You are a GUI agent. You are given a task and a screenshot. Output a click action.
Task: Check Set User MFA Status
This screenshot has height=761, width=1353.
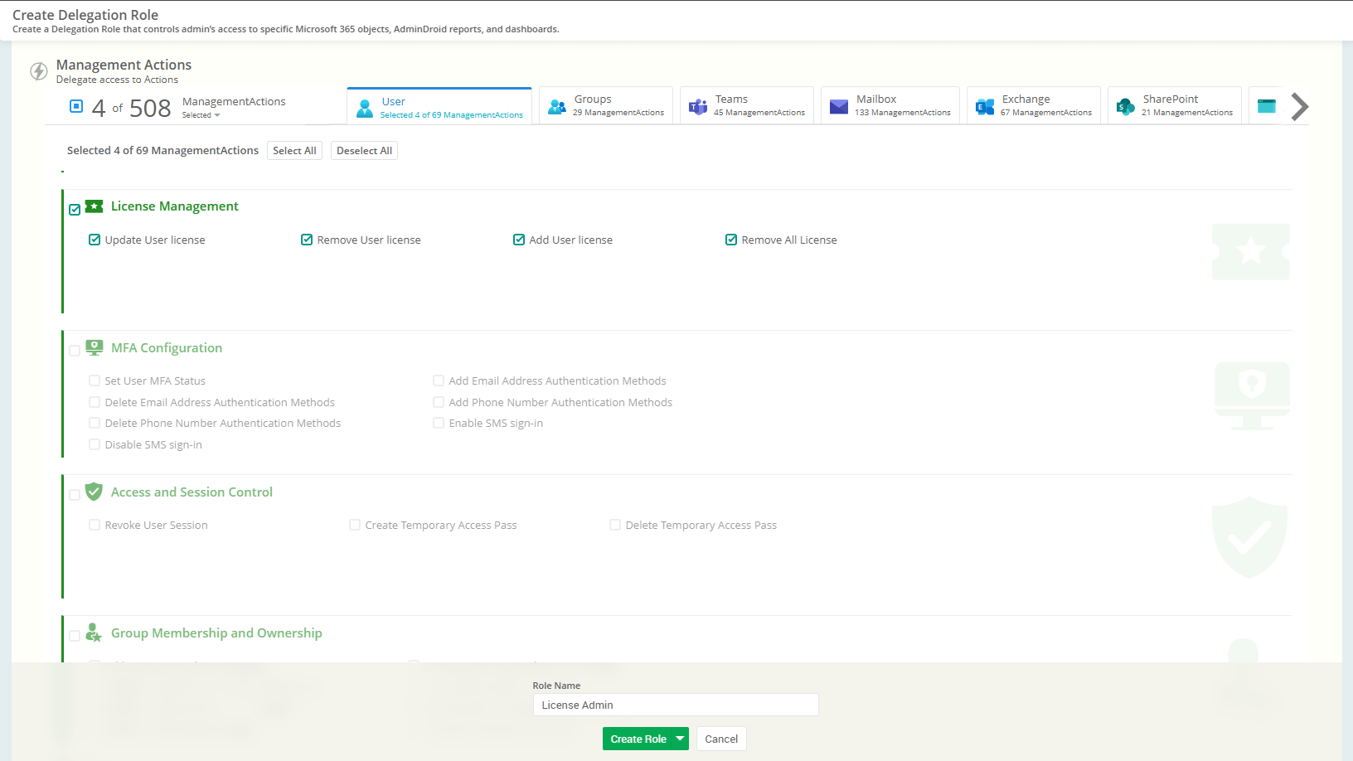[x=95, y=380]
